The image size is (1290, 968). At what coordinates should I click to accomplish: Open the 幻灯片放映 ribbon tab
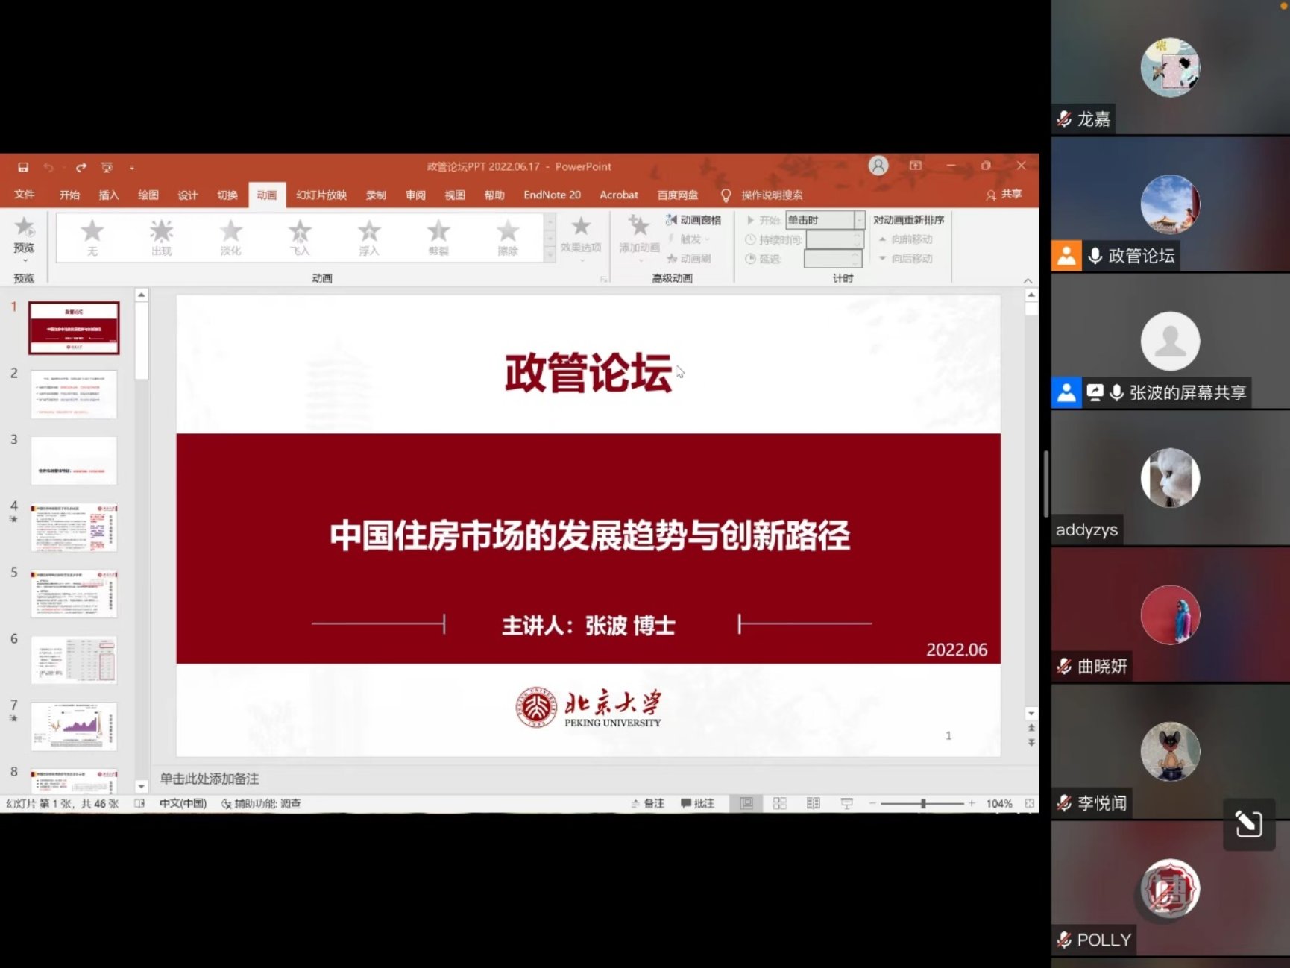coord(321,195)
